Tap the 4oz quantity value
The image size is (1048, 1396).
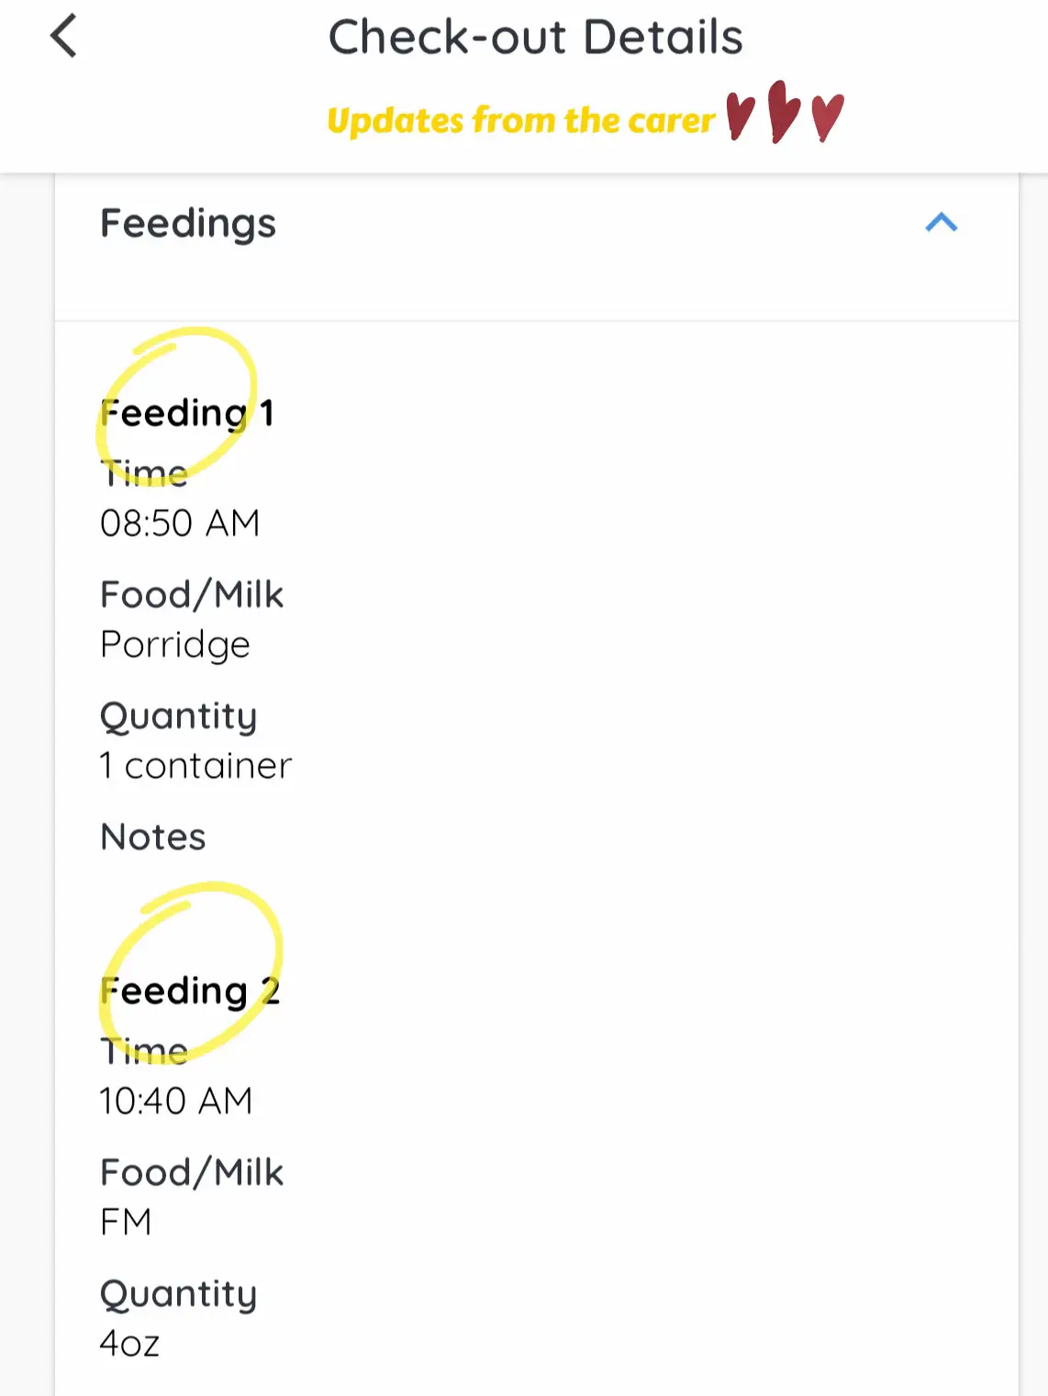click(x=129, y=1344)
